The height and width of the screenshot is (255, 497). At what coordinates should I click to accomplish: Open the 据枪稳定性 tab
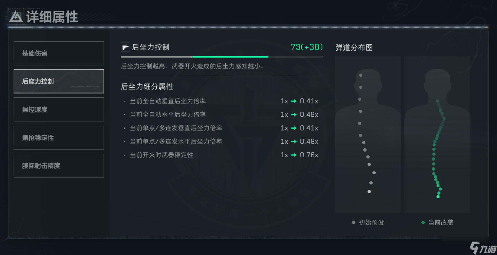tap(59, 138)
